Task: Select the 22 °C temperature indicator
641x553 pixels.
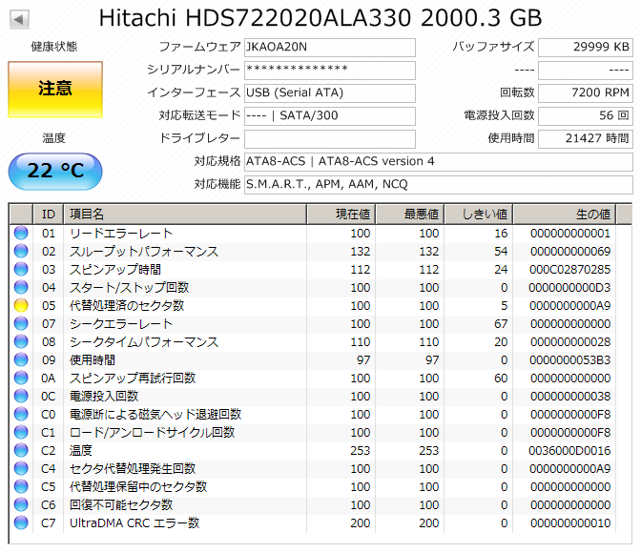Action: [x=55, y=172]
